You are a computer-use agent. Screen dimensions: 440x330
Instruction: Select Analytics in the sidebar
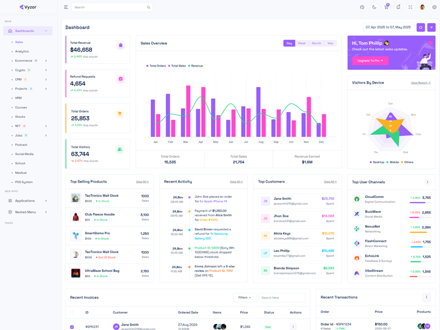pyautogui.click(x=22, y=51)
